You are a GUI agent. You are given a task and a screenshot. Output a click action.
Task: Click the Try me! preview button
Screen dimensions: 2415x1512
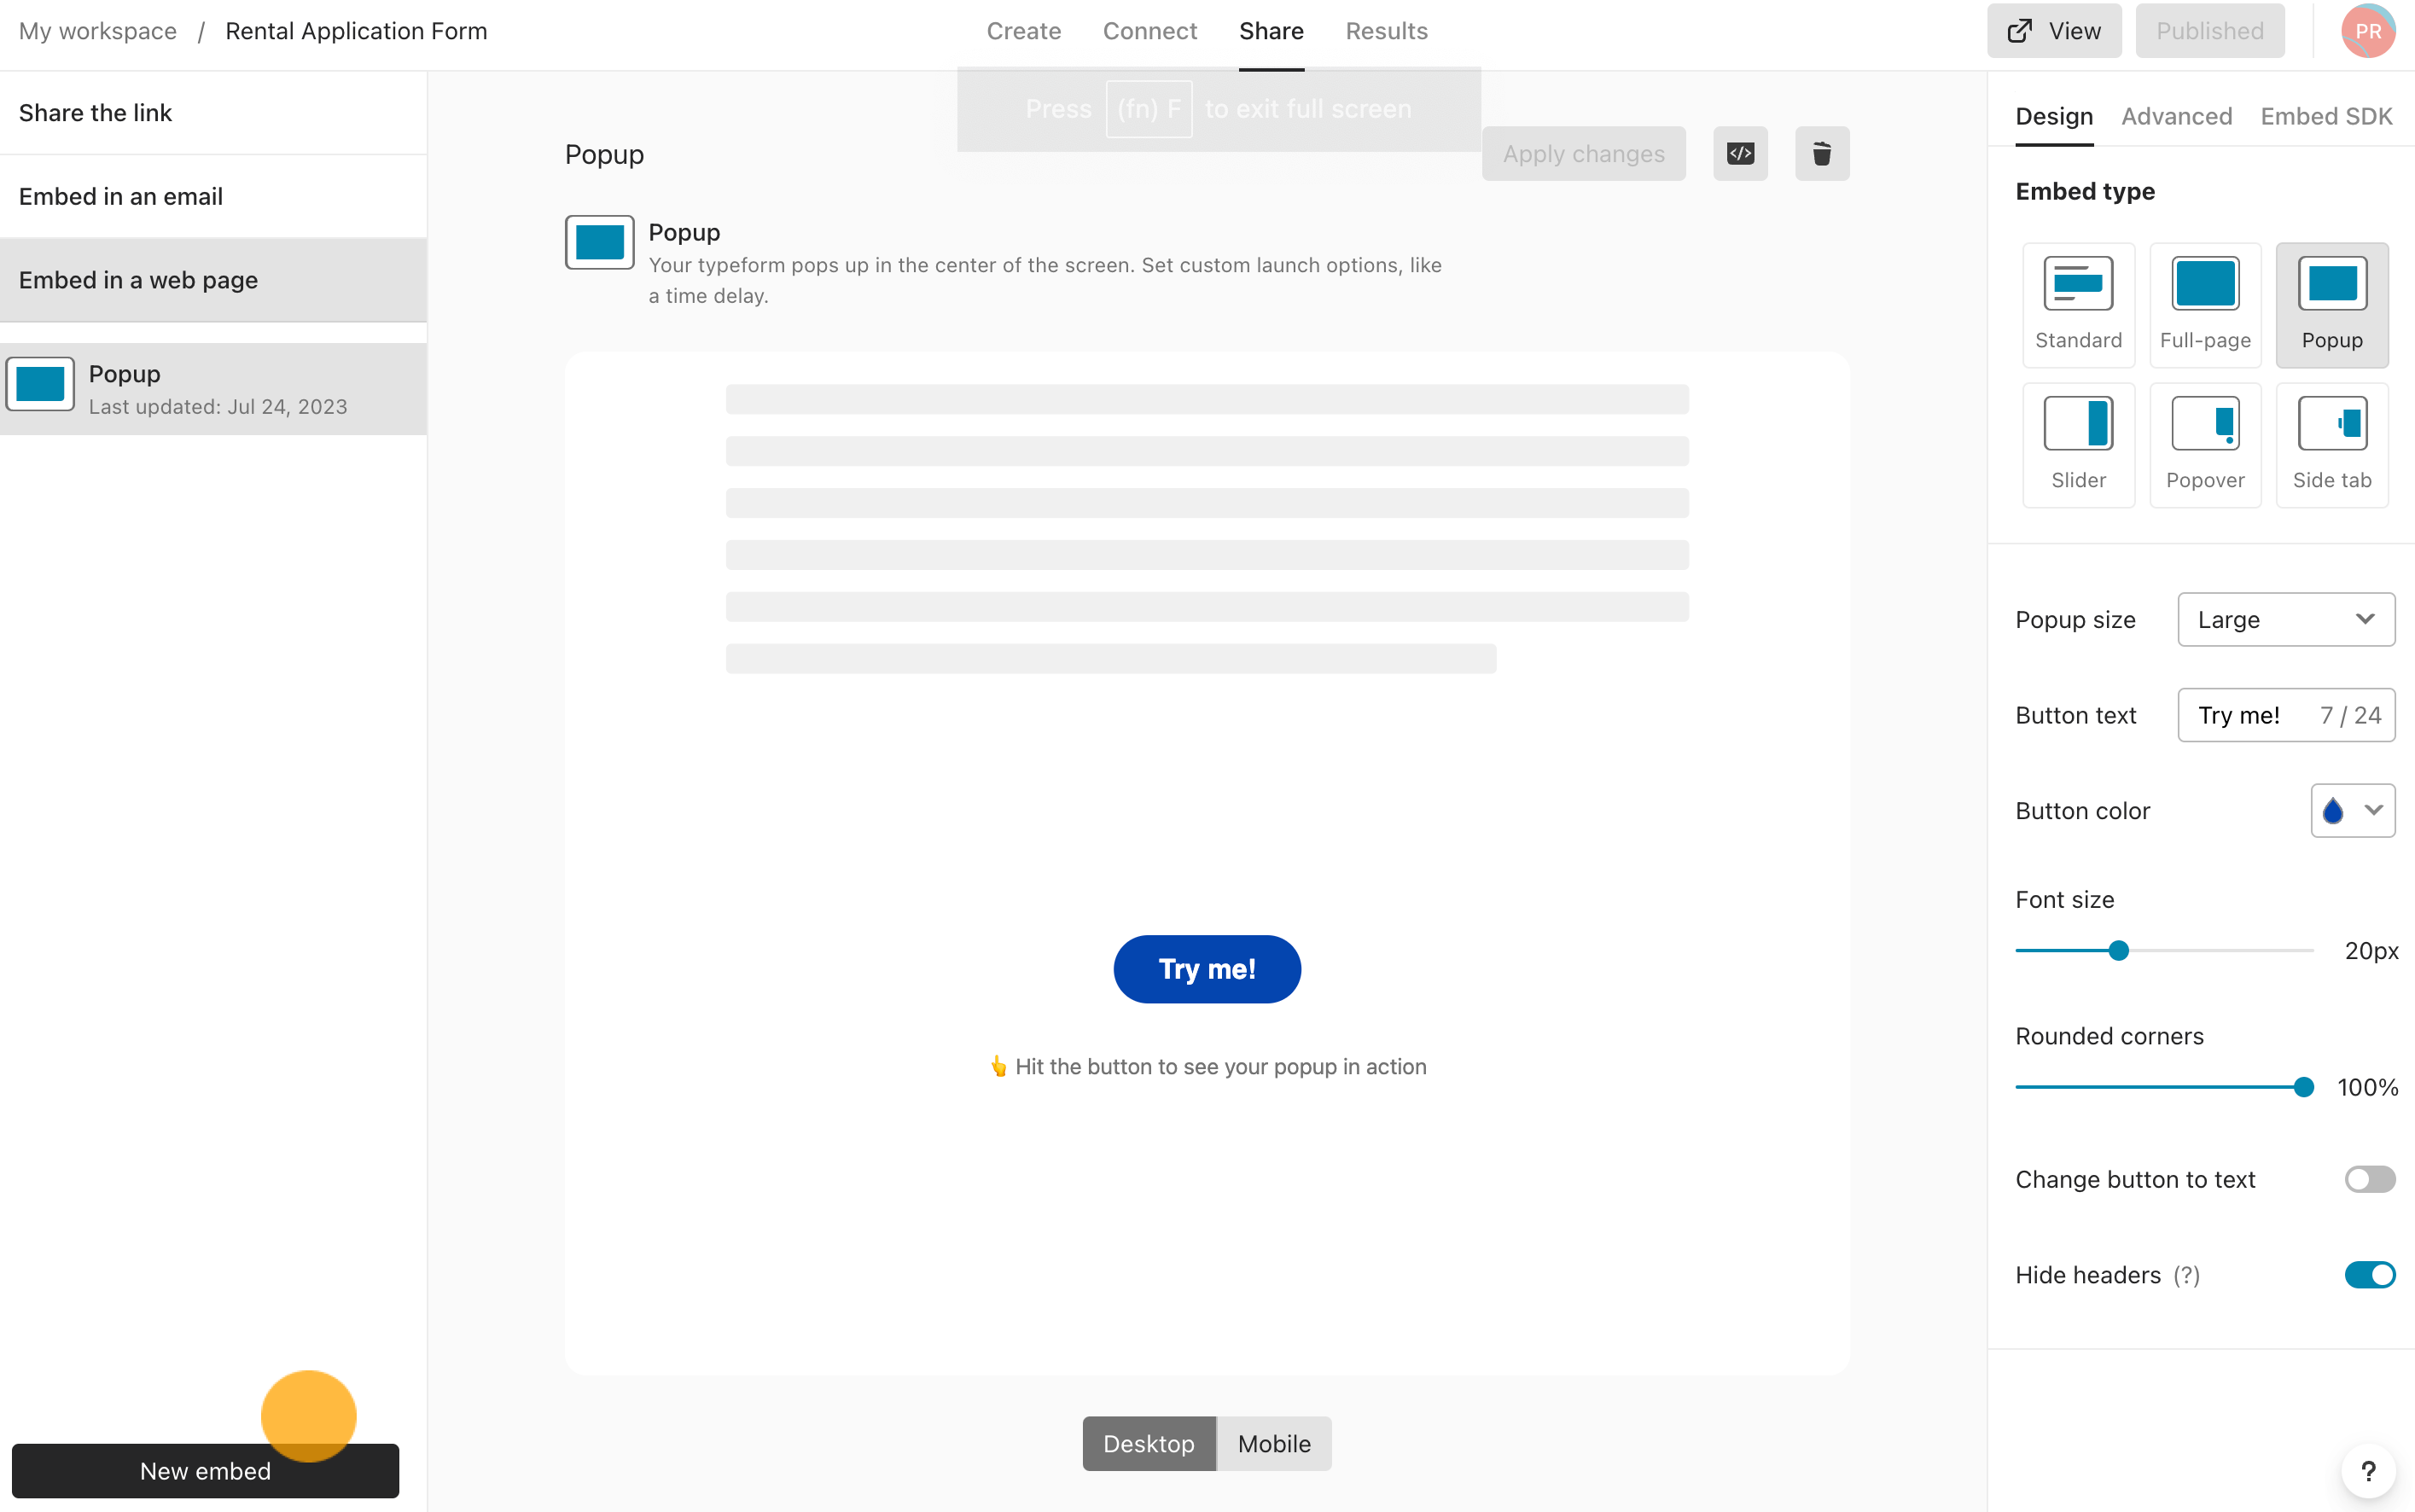point(1207,968)
